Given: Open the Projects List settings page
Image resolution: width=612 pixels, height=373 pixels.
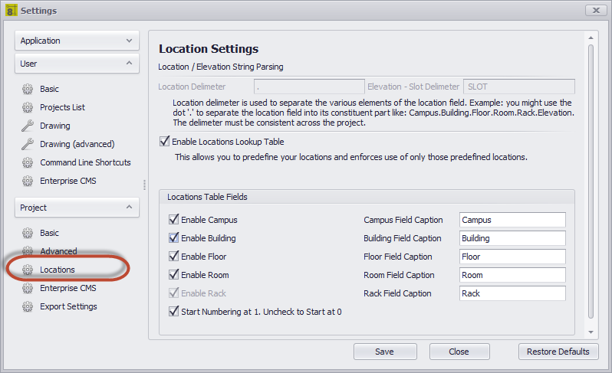Looking at the screenshot, I should pyautogui.click(x=62, y=107).
